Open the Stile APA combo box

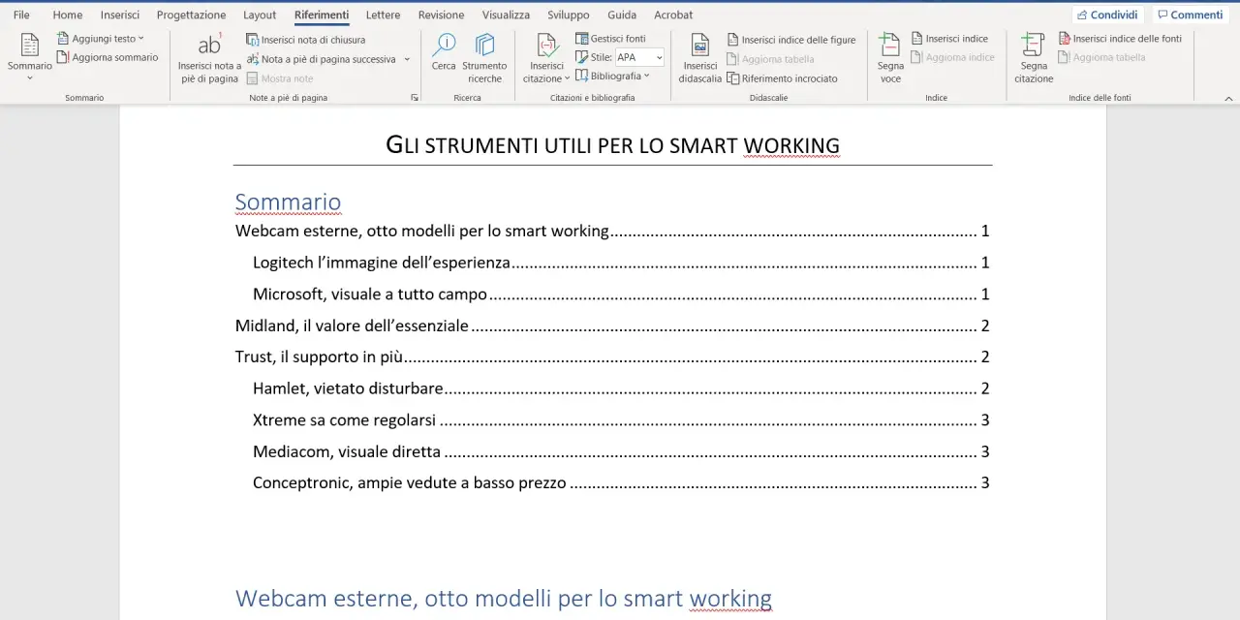pos(639,57)
